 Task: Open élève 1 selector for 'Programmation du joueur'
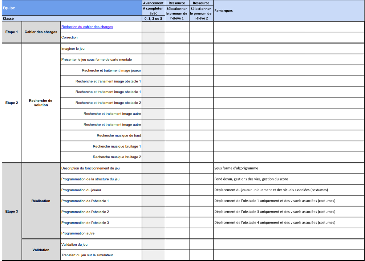tap(177, 190)
